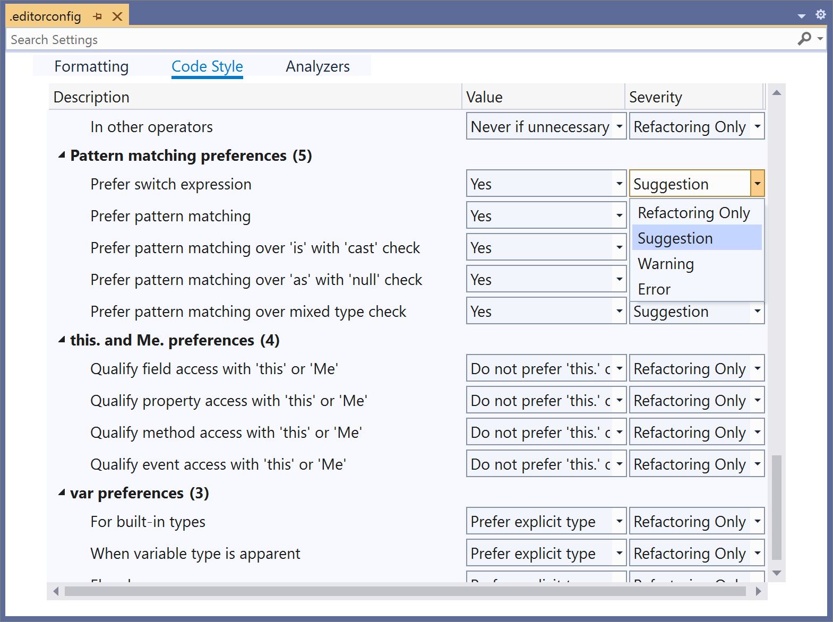Collapse Pattern matching preferences group
Viewport: 833px width, 622px height.
(x=62, y=155)
